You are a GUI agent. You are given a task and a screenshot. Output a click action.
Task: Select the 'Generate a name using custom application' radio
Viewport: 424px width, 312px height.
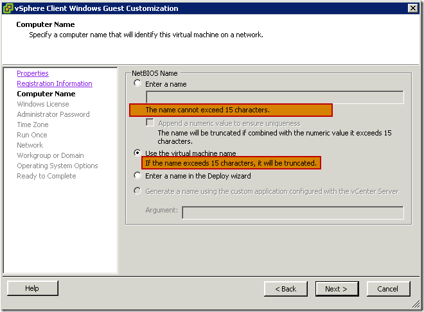[x=137, y=191]
